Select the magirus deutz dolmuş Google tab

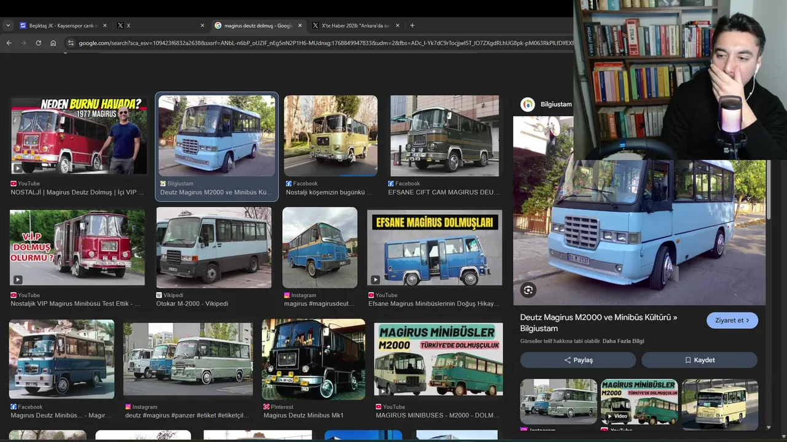pos(258,26)
